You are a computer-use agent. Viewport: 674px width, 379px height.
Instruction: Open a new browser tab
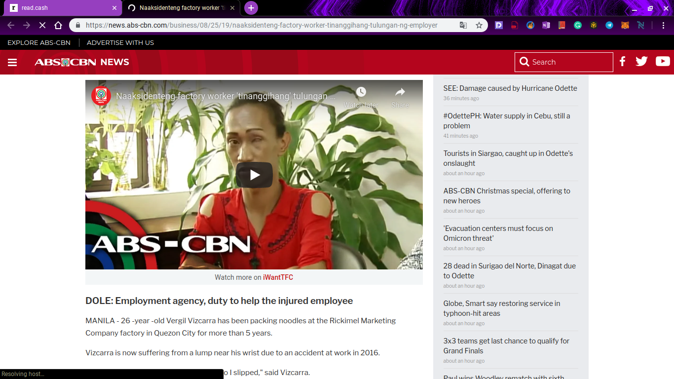pyautogui.click(x=251, y=8)
